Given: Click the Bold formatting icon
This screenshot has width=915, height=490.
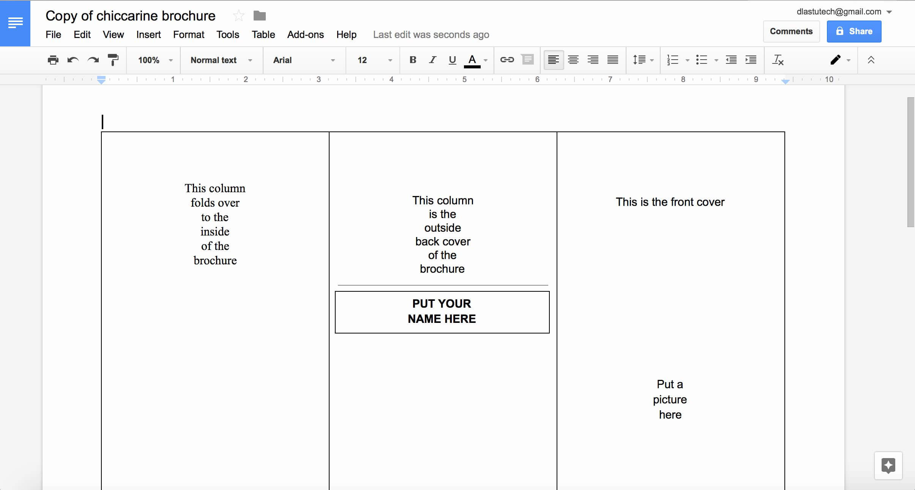Looking at the screenshot, I should tap(413, 59).
